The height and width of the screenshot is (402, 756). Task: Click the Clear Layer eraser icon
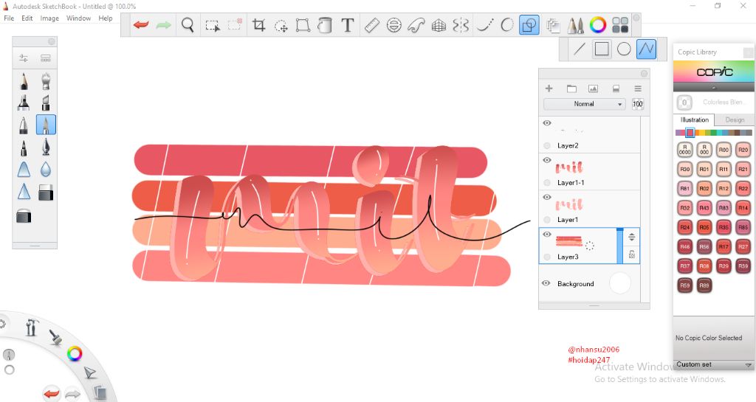point(616,89)
